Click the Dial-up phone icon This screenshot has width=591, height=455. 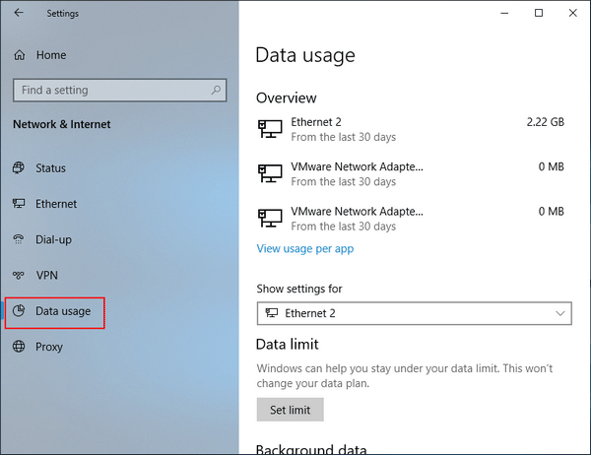19,239
